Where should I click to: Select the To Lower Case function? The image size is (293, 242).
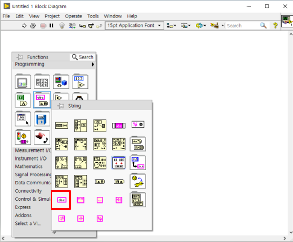click(x=119, y=182)
